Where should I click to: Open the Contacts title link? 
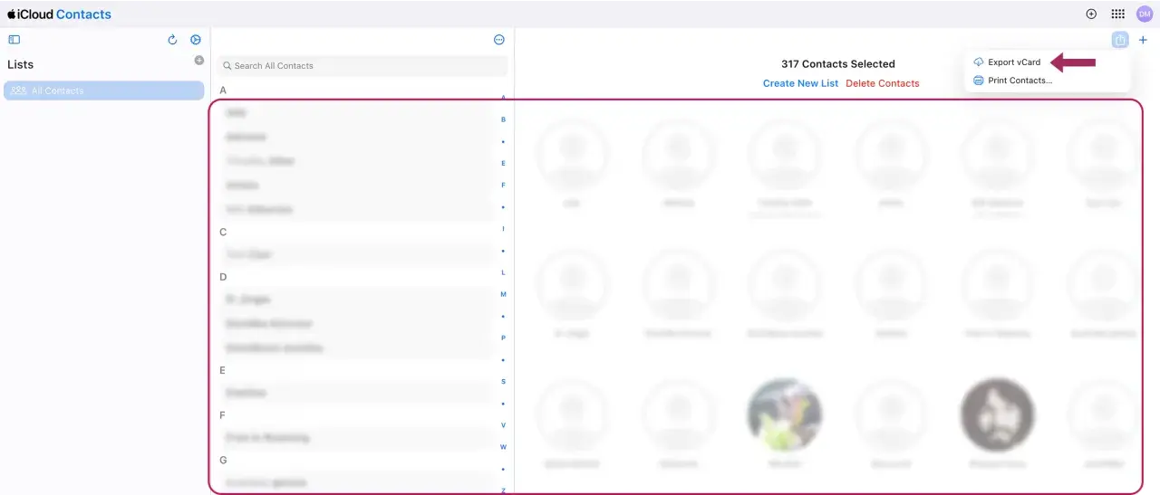click(83, 14)
